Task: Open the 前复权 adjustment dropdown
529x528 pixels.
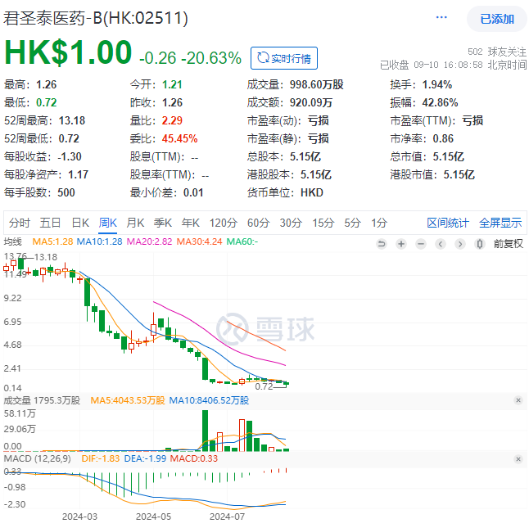Action: 508,243
